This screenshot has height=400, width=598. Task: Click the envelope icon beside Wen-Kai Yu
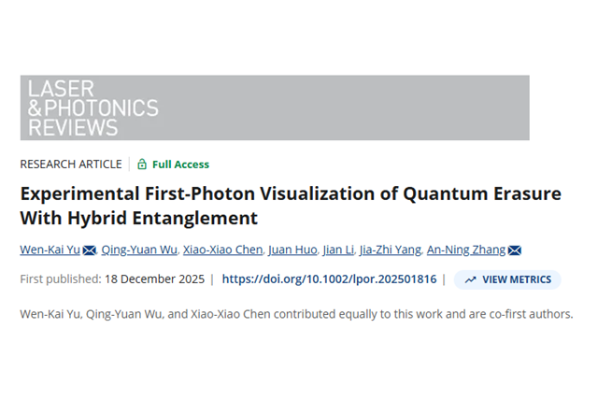click(90, 250)
